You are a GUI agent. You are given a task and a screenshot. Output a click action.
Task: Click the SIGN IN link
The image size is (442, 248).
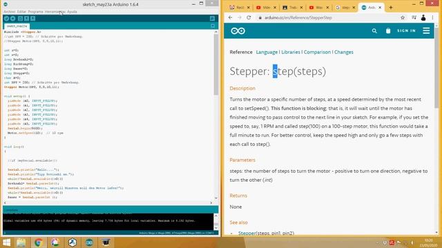pyautogui.click(x=407, y=30)
